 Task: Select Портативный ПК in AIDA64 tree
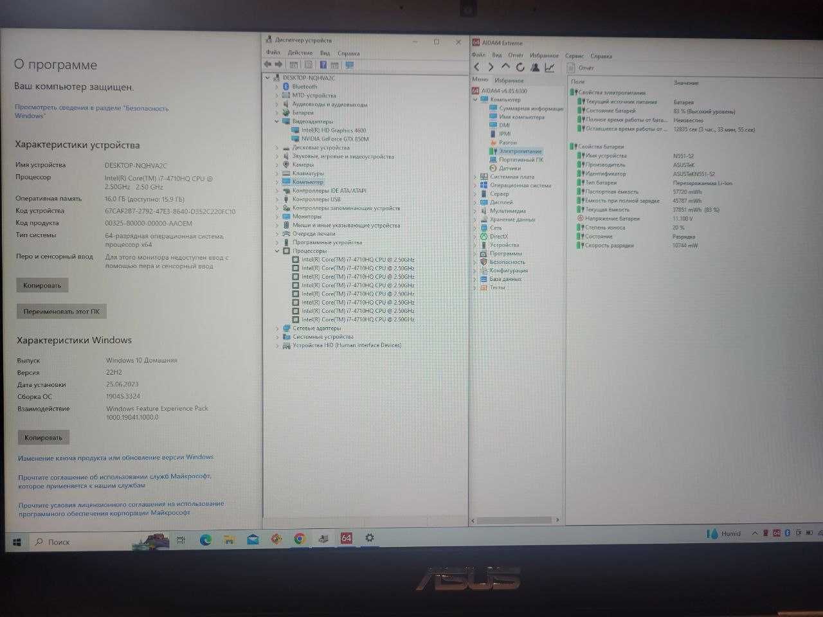[x=521, y=159]
